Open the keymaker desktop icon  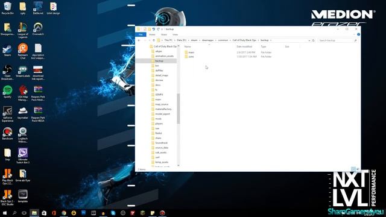click(x=23, y=113)
